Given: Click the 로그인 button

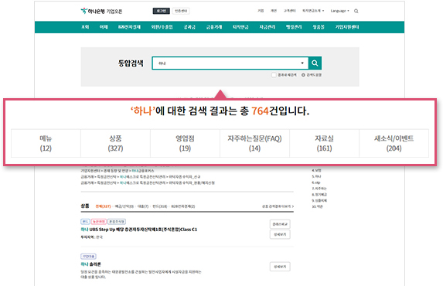Looking at the screenshot, I should pos(161,11).
